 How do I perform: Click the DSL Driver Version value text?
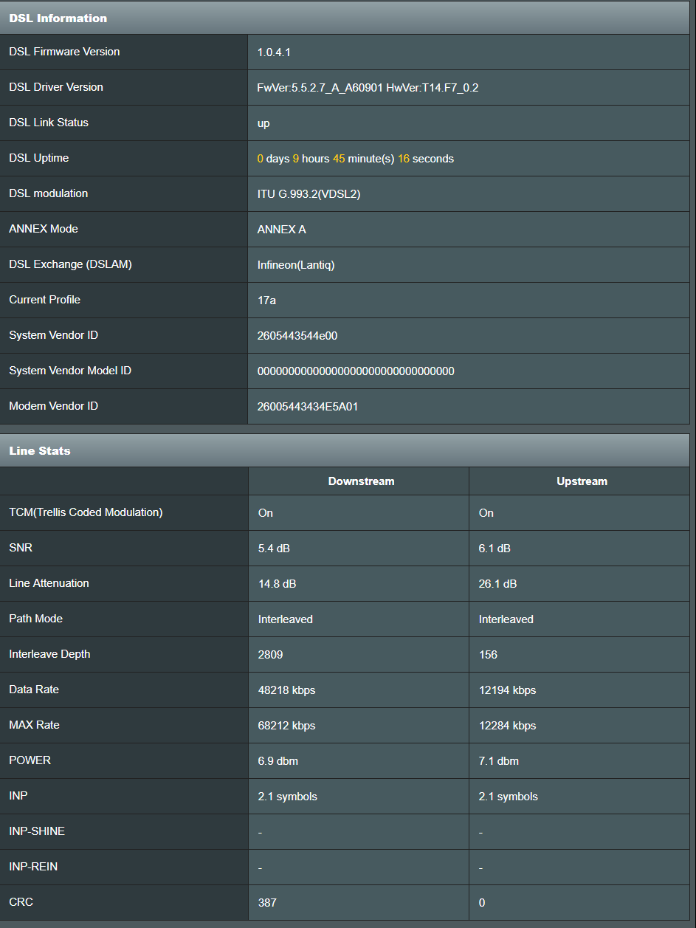click(x=368, y=88)
